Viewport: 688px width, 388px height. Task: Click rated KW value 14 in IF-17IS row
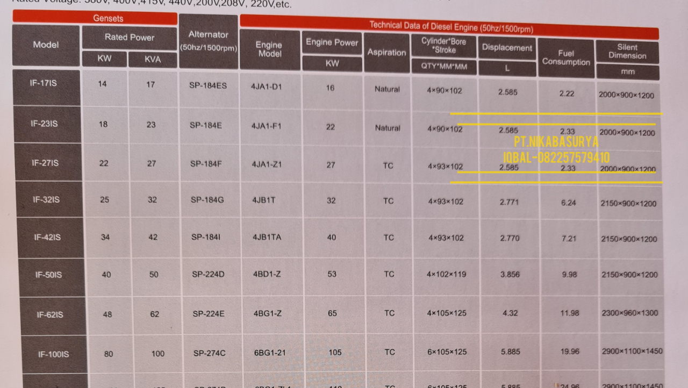click(x=102, y=84)
